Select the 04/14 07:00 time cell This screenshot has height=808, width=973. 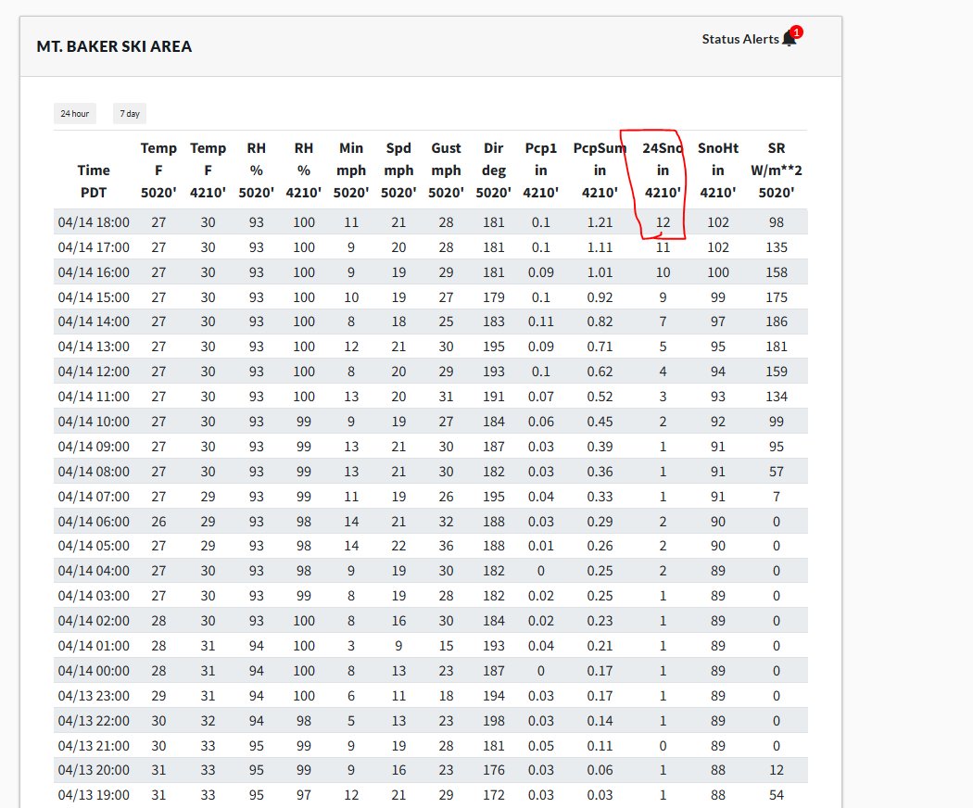tap(94, 497)
